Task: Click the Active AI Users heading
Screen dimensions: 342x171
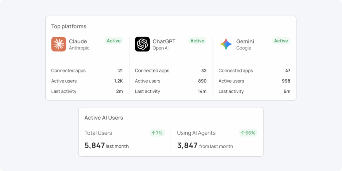Action: tap(104, 118)
